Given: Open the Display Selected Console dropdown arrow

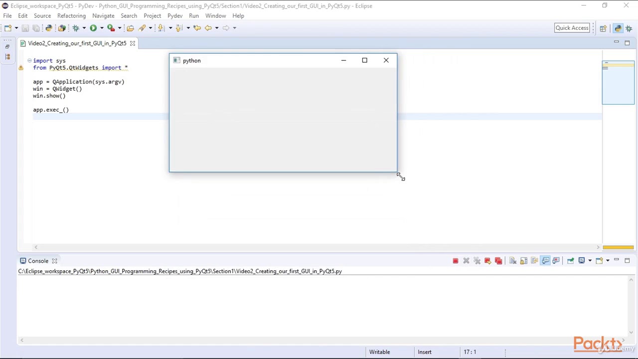Looking at the screenshot, I should tap(590, 261).
